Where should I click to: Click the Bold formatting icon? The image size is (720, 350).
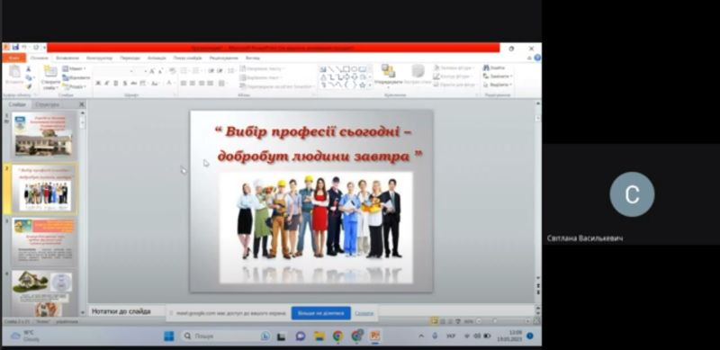click(x=98, y=83)
